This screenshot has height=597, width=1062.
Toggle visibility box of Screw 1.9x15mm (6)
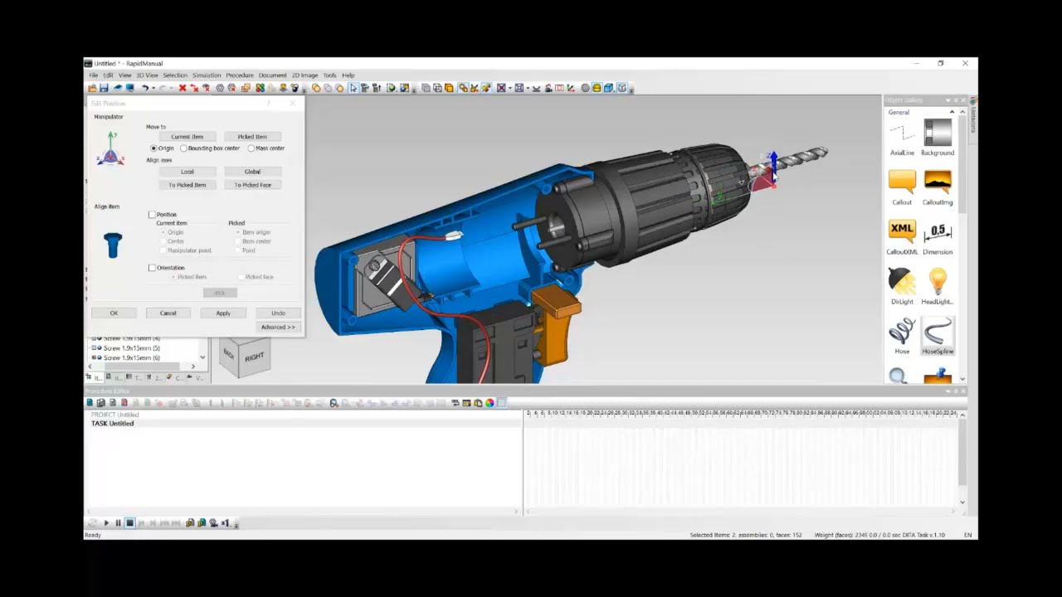(94, 358)
